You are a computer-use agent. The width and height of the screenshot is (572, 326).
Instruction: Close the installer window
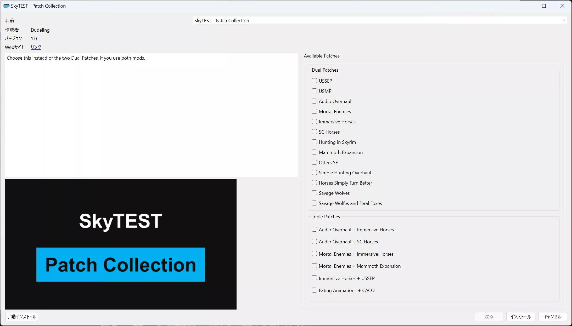click(x=562, y=6)
